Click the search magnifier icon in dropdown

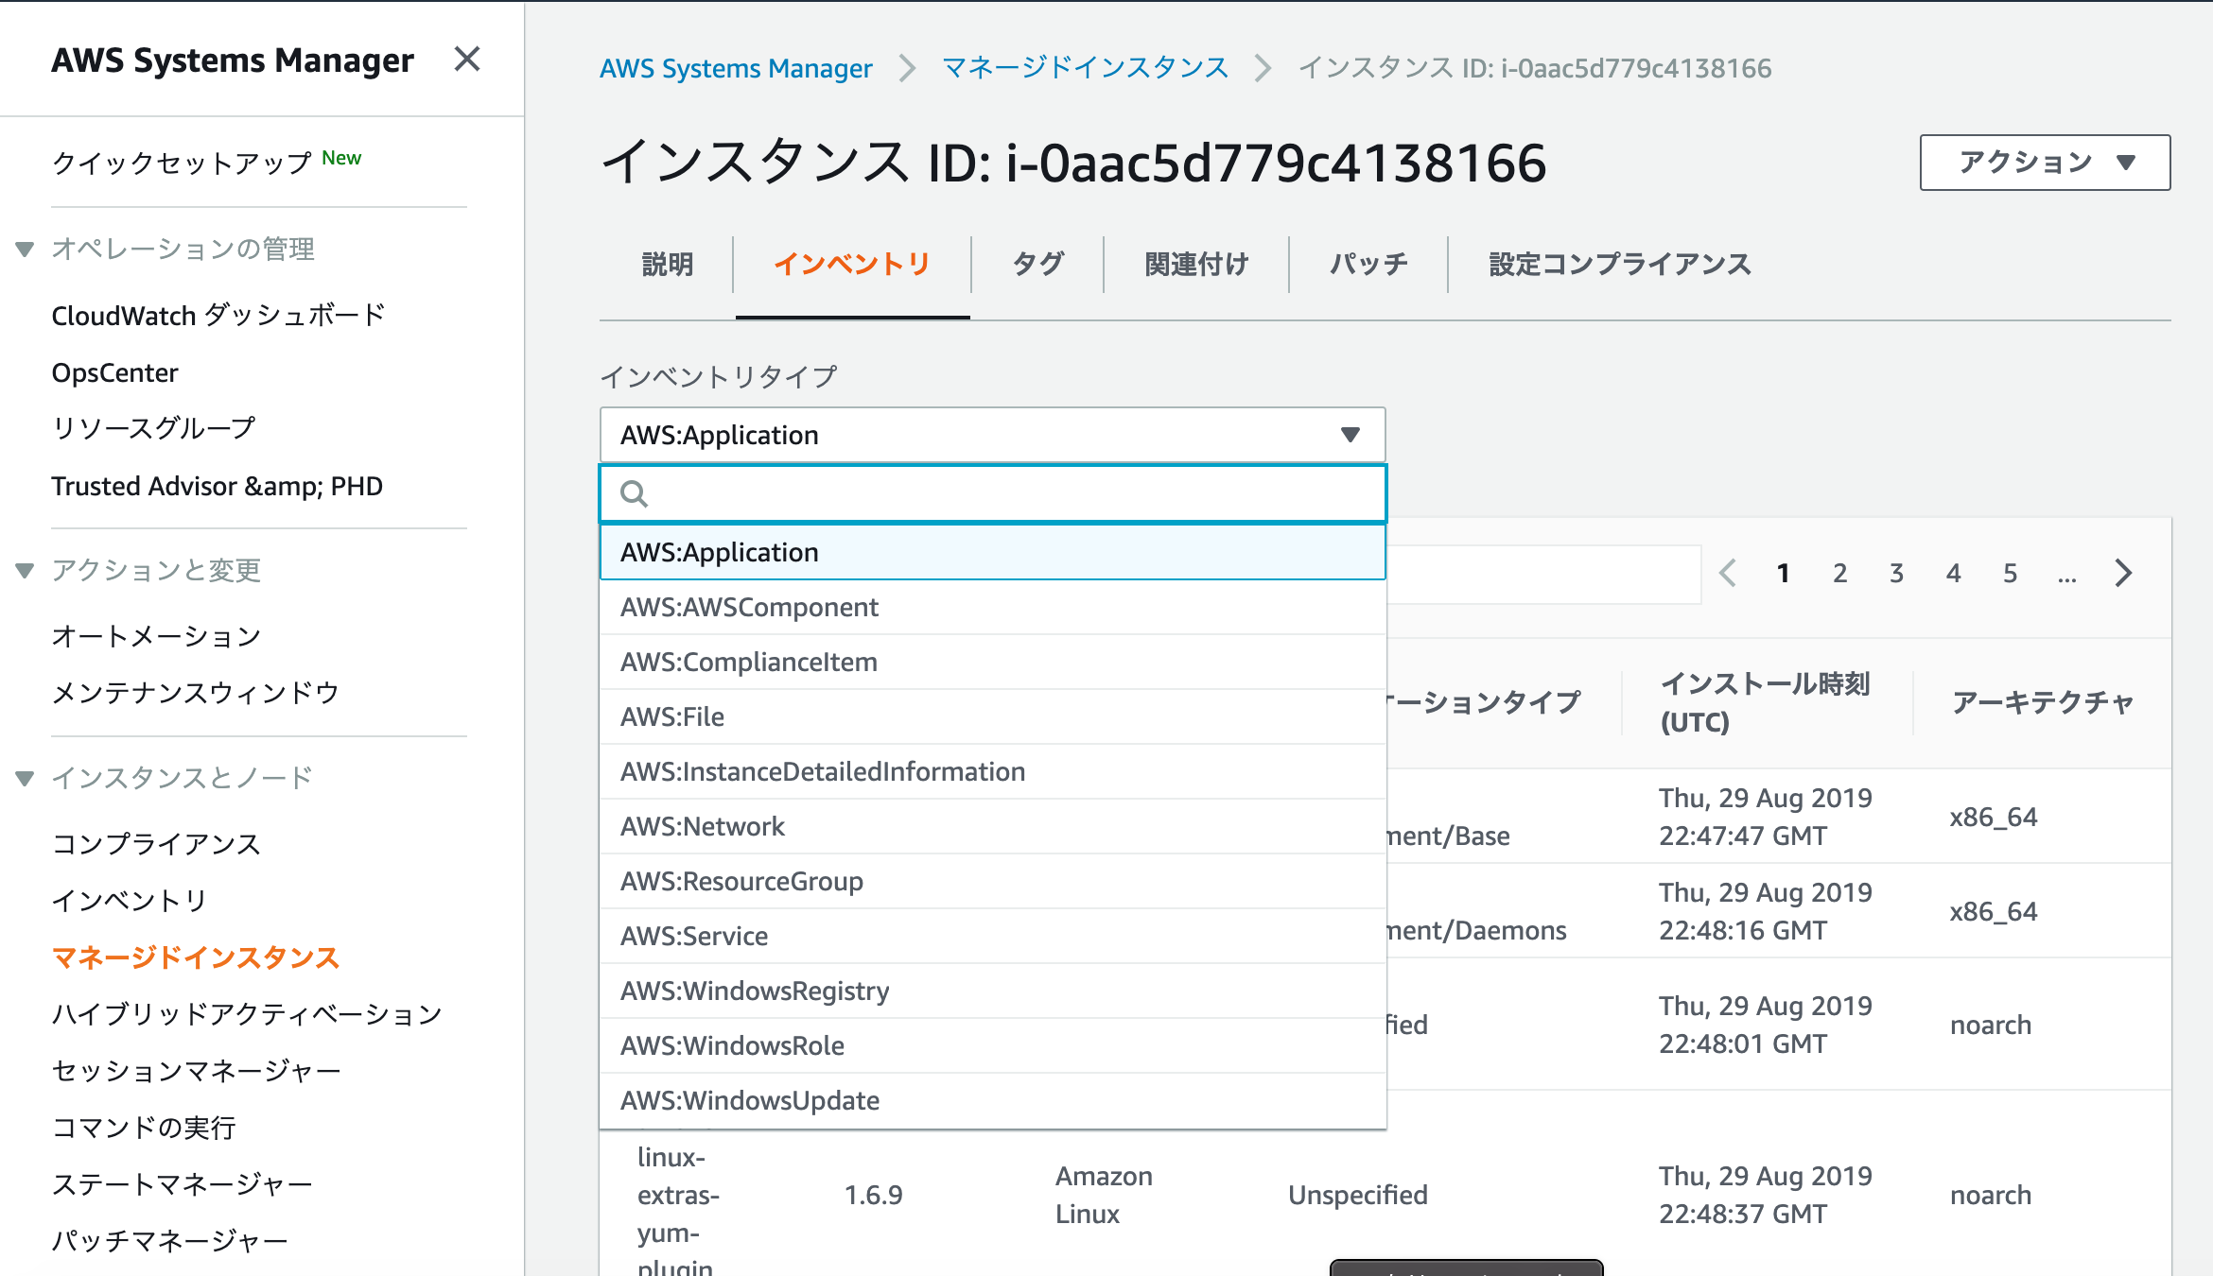pos(634,493)
